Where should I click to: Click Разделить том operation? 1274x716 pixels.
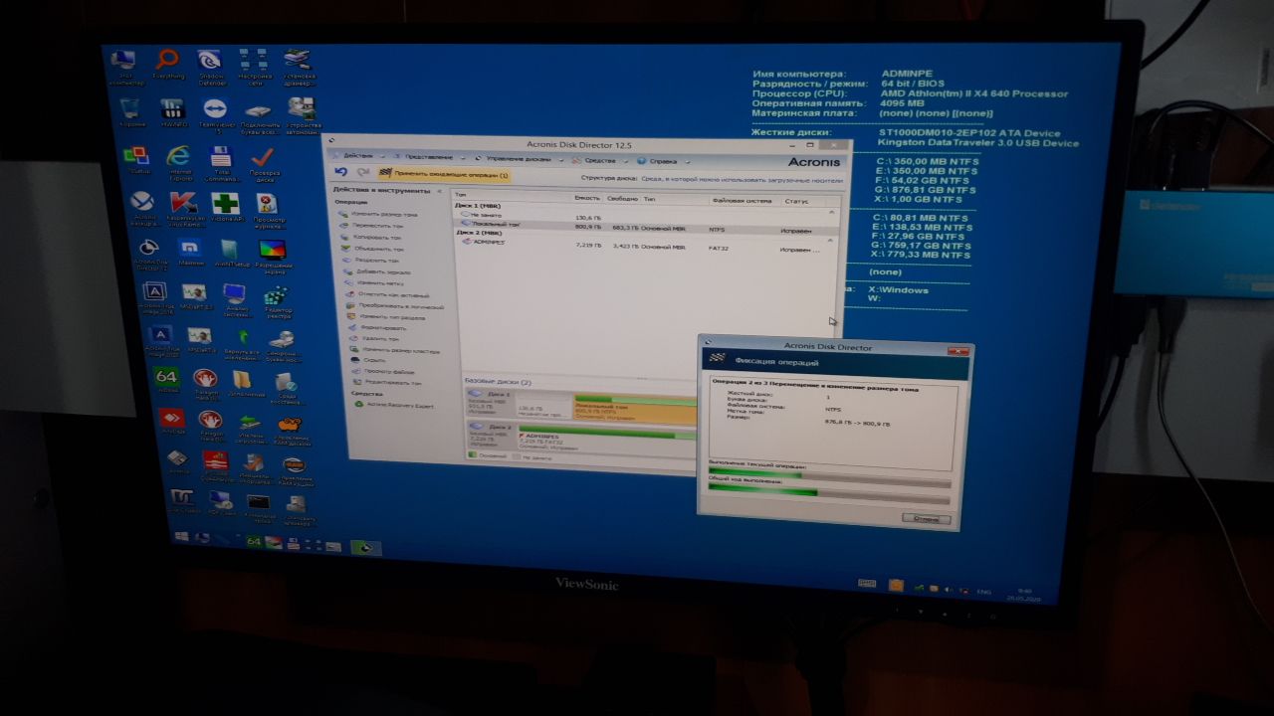(x=376, y=260)
